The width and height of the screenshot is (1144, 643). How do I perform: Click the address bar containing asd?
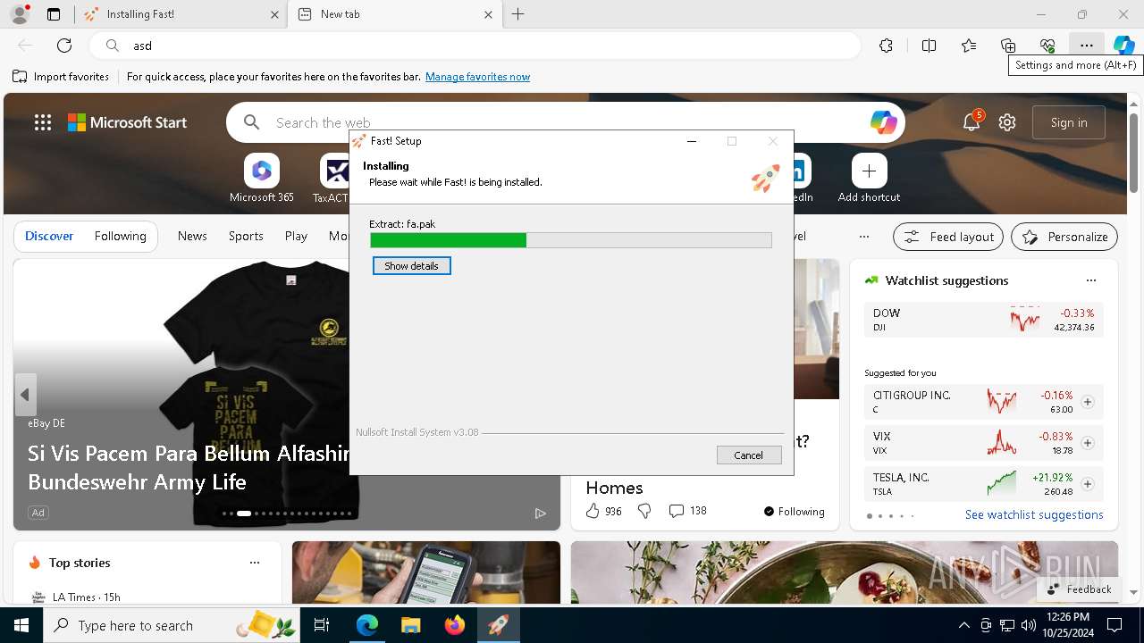tap(475, 46)
